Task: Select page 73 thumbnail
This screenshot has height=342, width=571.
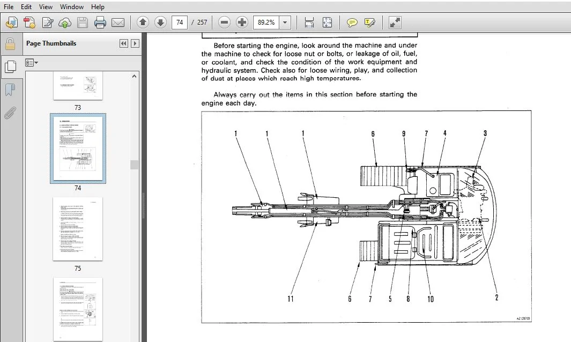Action: pos(78,86)
